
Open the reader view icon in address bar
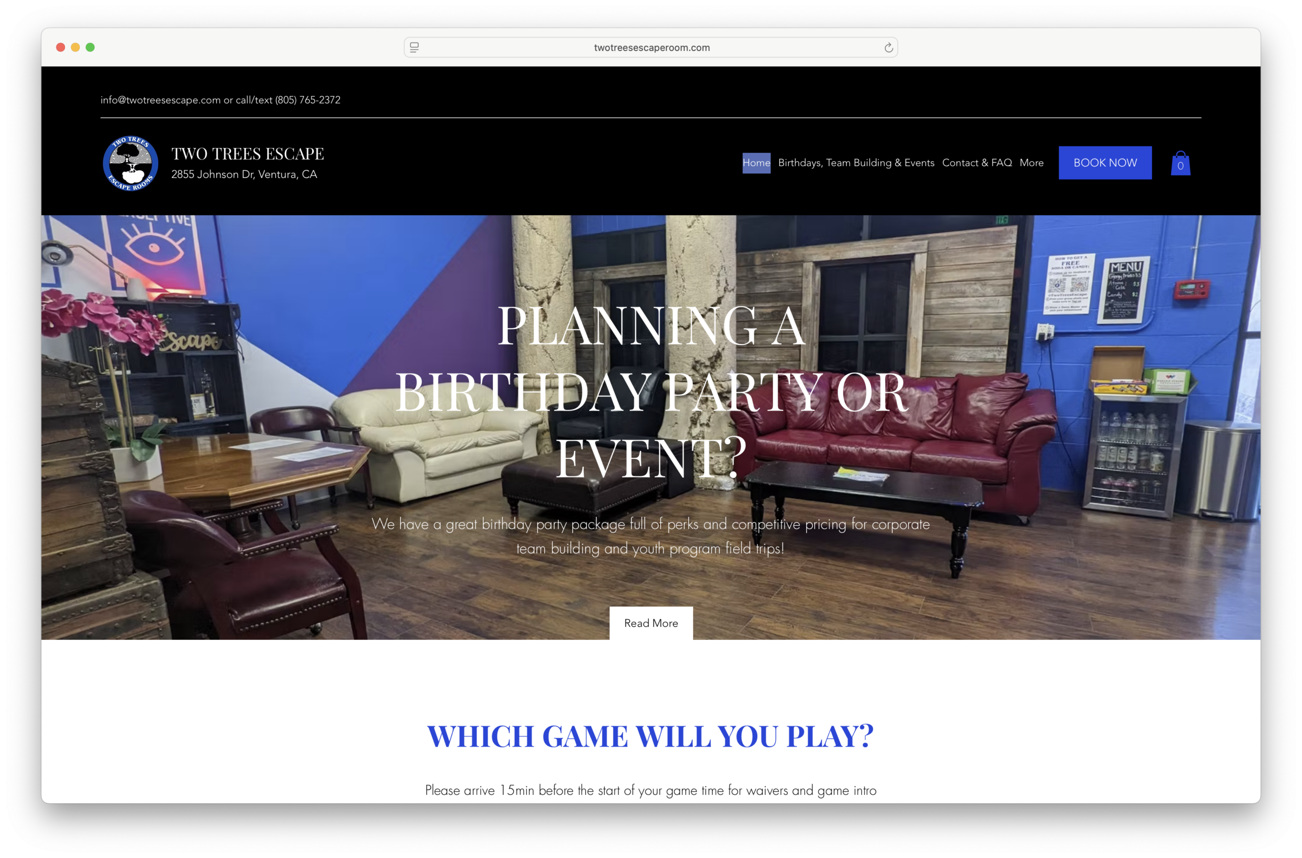tap(415, 48)
